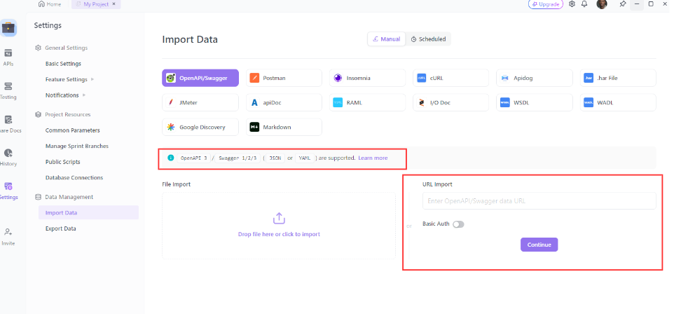681x314 pixels.
Task: Open the user avatar menu
Action: (x=602, y=4)
